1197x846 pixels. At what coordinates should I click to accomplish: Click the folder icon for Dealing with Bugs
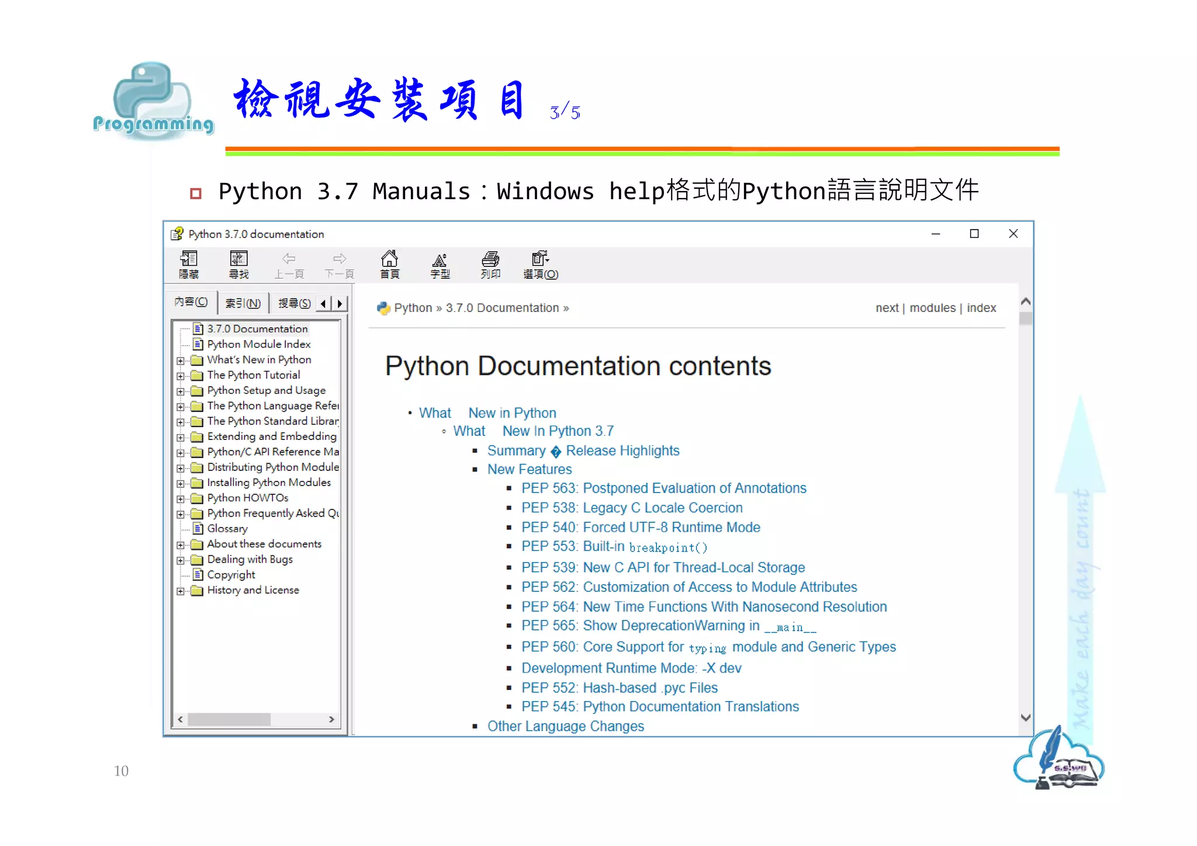coord(197,559)
